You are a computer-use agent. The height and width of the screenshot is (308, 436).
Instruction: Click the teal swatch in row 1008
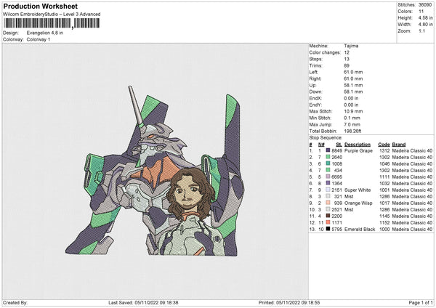pyautogui.click(x=328, y=163)
